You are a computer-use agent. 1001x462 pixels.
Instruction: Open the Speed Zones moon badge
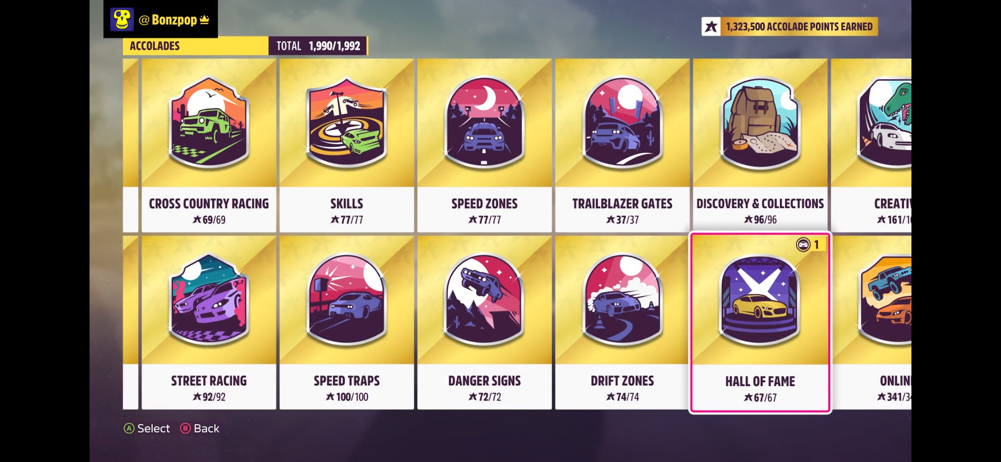pos(484,122)
